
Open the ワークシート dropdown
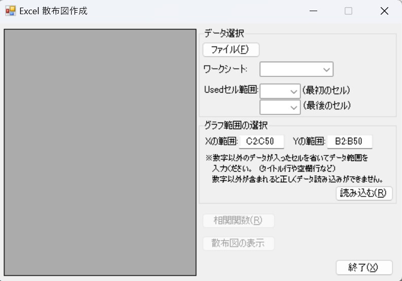(296, 69)
